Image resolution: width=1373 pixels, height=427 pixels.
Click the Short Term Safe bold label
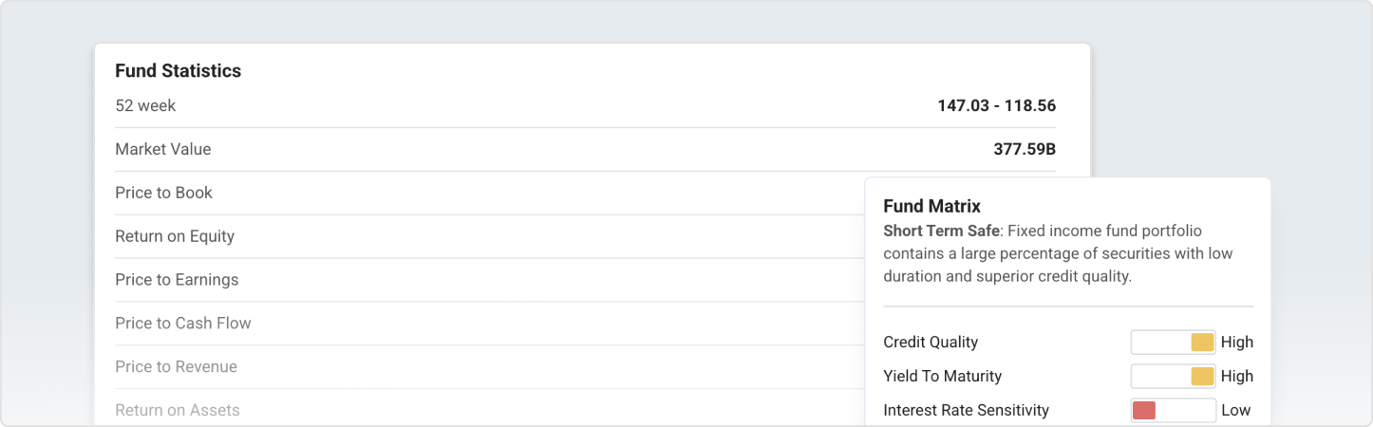939,232
